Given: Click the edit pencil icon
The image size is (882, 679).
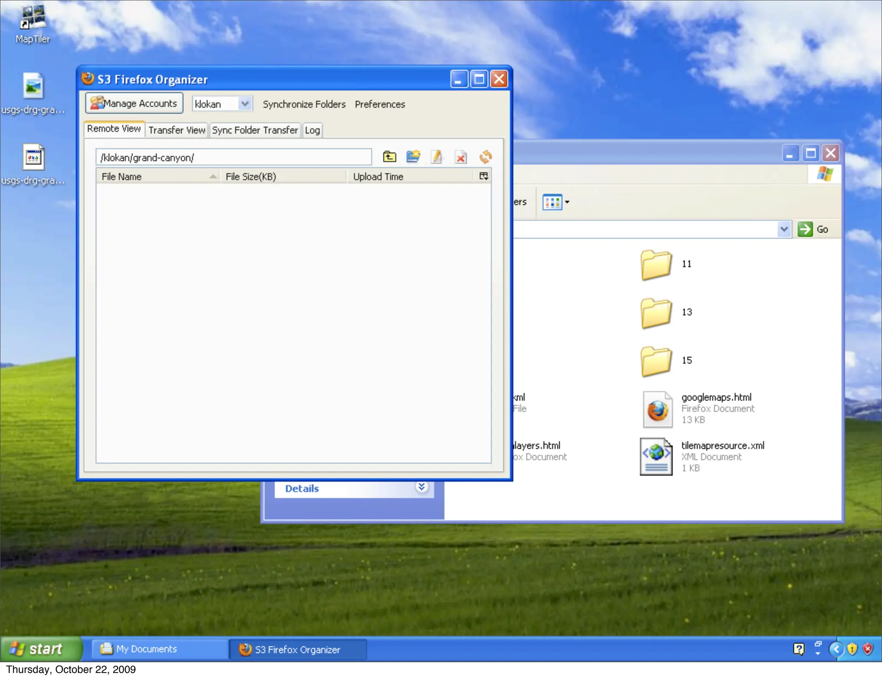Looking at the screenshot, I should click(x=437, y=157).
